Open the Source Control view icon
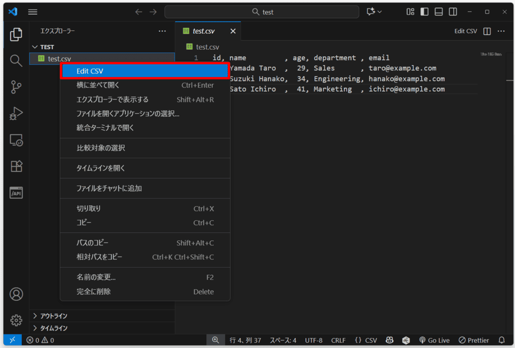 coord(16,87)
